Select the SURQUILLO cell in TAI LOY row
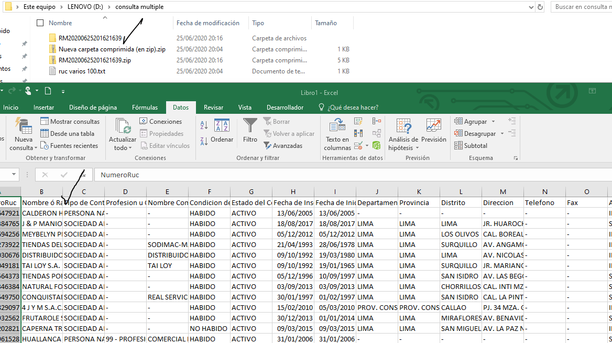This screenshot has width=612, height=343. point(461,266)
